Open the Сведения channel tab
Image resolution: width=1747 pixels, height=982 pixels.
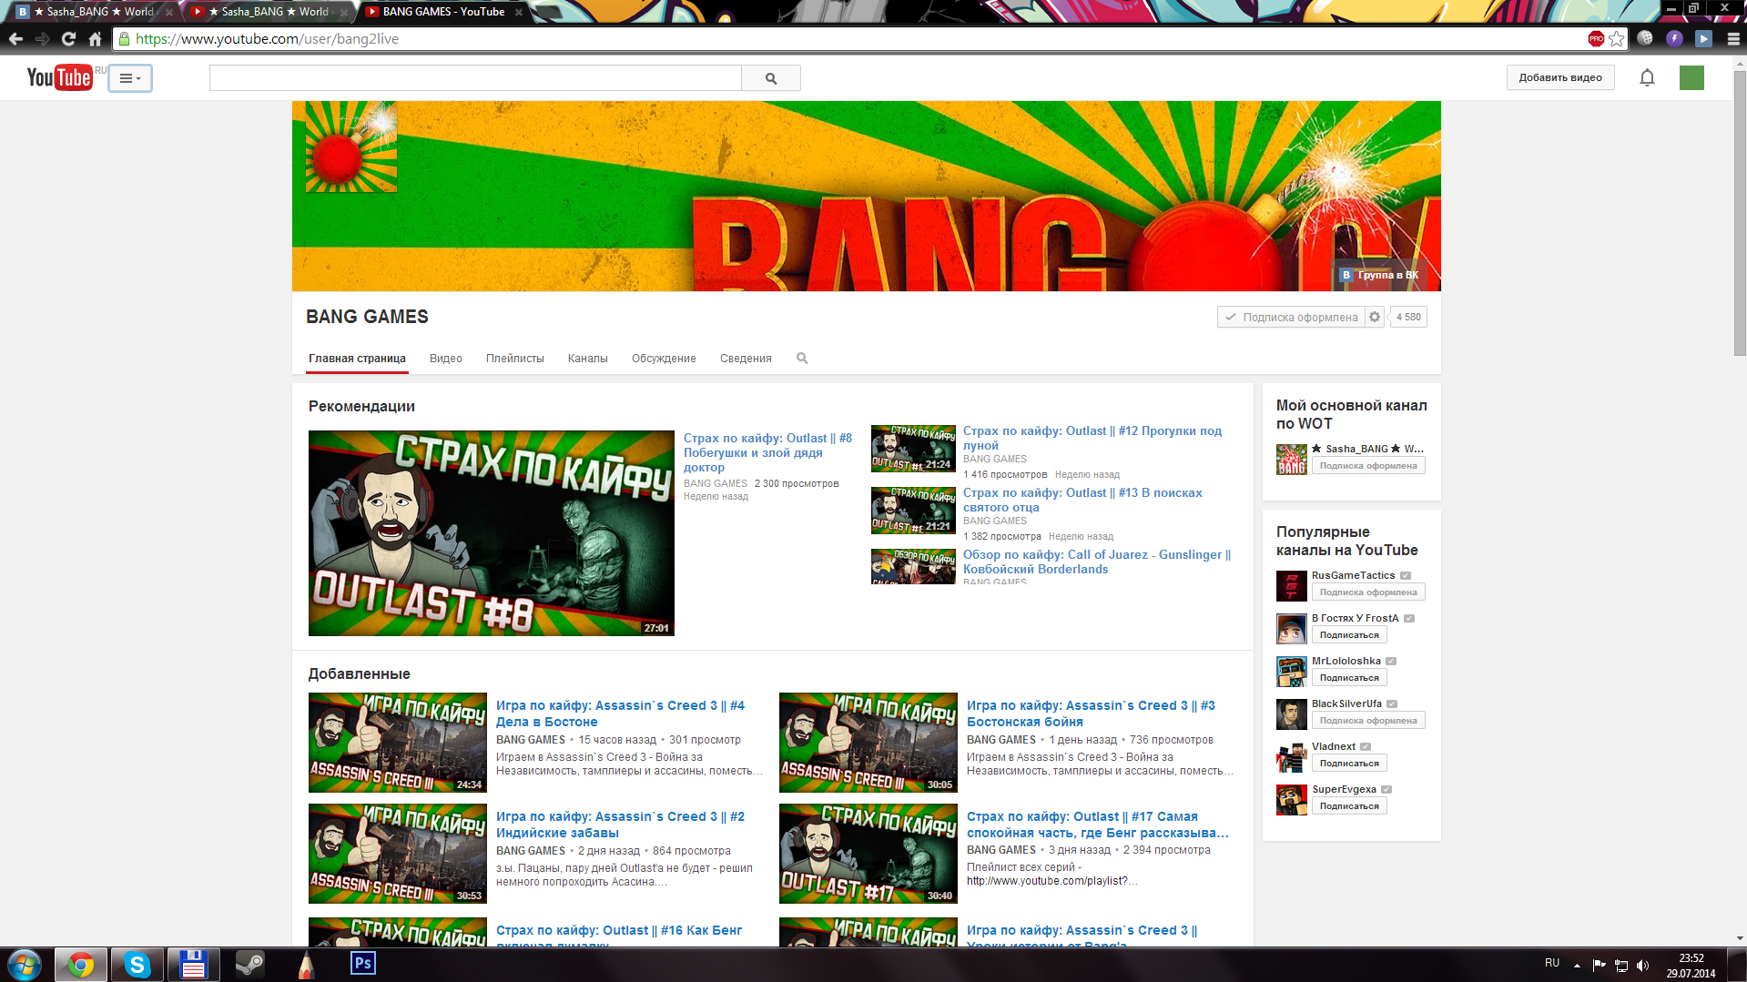(x=746, y=359)
